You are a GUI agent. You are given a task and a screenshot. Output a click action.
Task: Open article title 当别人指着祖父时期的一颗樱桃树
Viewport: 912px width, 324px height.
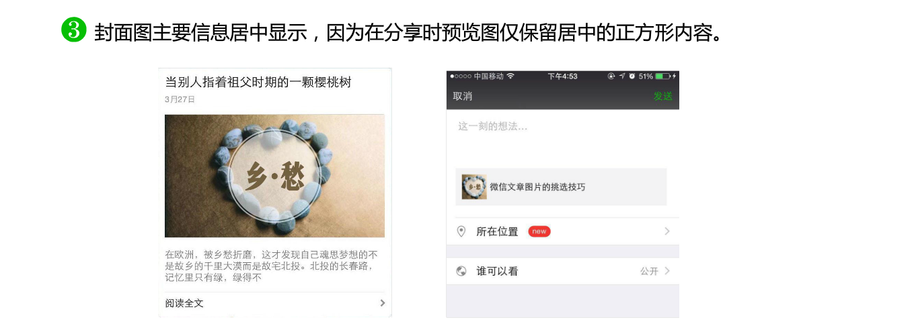[258, 83]
